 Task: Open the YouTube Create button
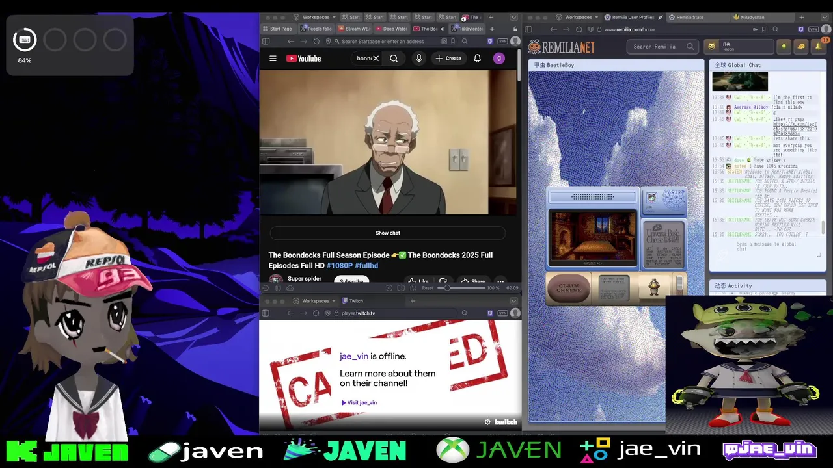(448, 58)
